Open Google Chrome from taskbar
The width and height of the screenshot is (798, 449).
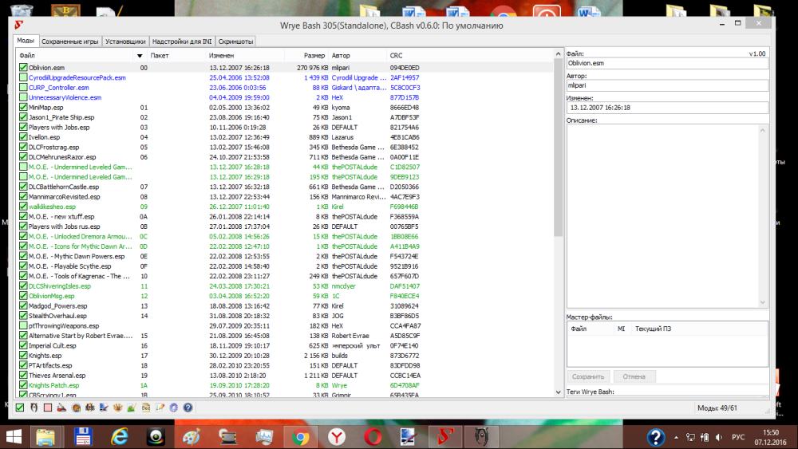[300, 437]
